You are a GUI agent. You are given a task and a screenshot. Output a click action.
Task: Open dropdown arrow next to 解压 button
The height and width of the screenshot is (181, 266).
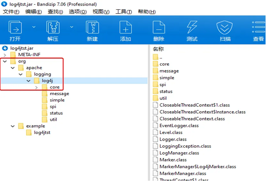coord(72,26)
